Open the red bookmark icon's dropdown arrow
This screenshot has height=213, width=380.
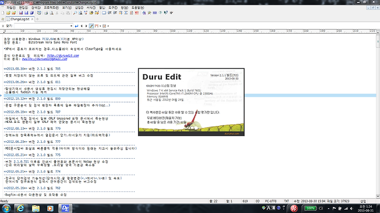click(100, 26)
